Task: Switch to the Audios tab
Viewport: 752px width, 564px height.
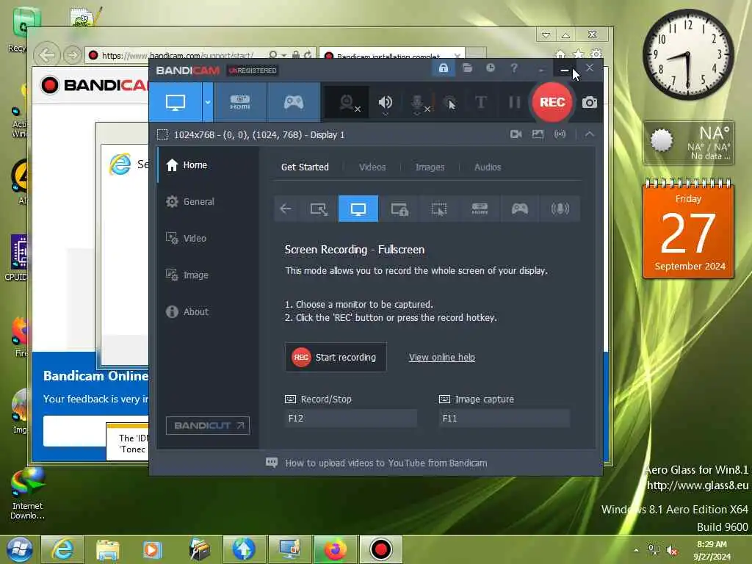Action: (x=488, y=167)
